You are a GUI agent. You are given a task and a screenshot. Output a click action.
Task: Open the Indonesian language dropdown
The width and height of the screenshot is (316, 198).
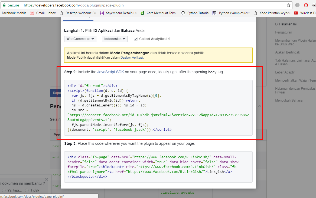pyautogui.click(x=115, y=39)
